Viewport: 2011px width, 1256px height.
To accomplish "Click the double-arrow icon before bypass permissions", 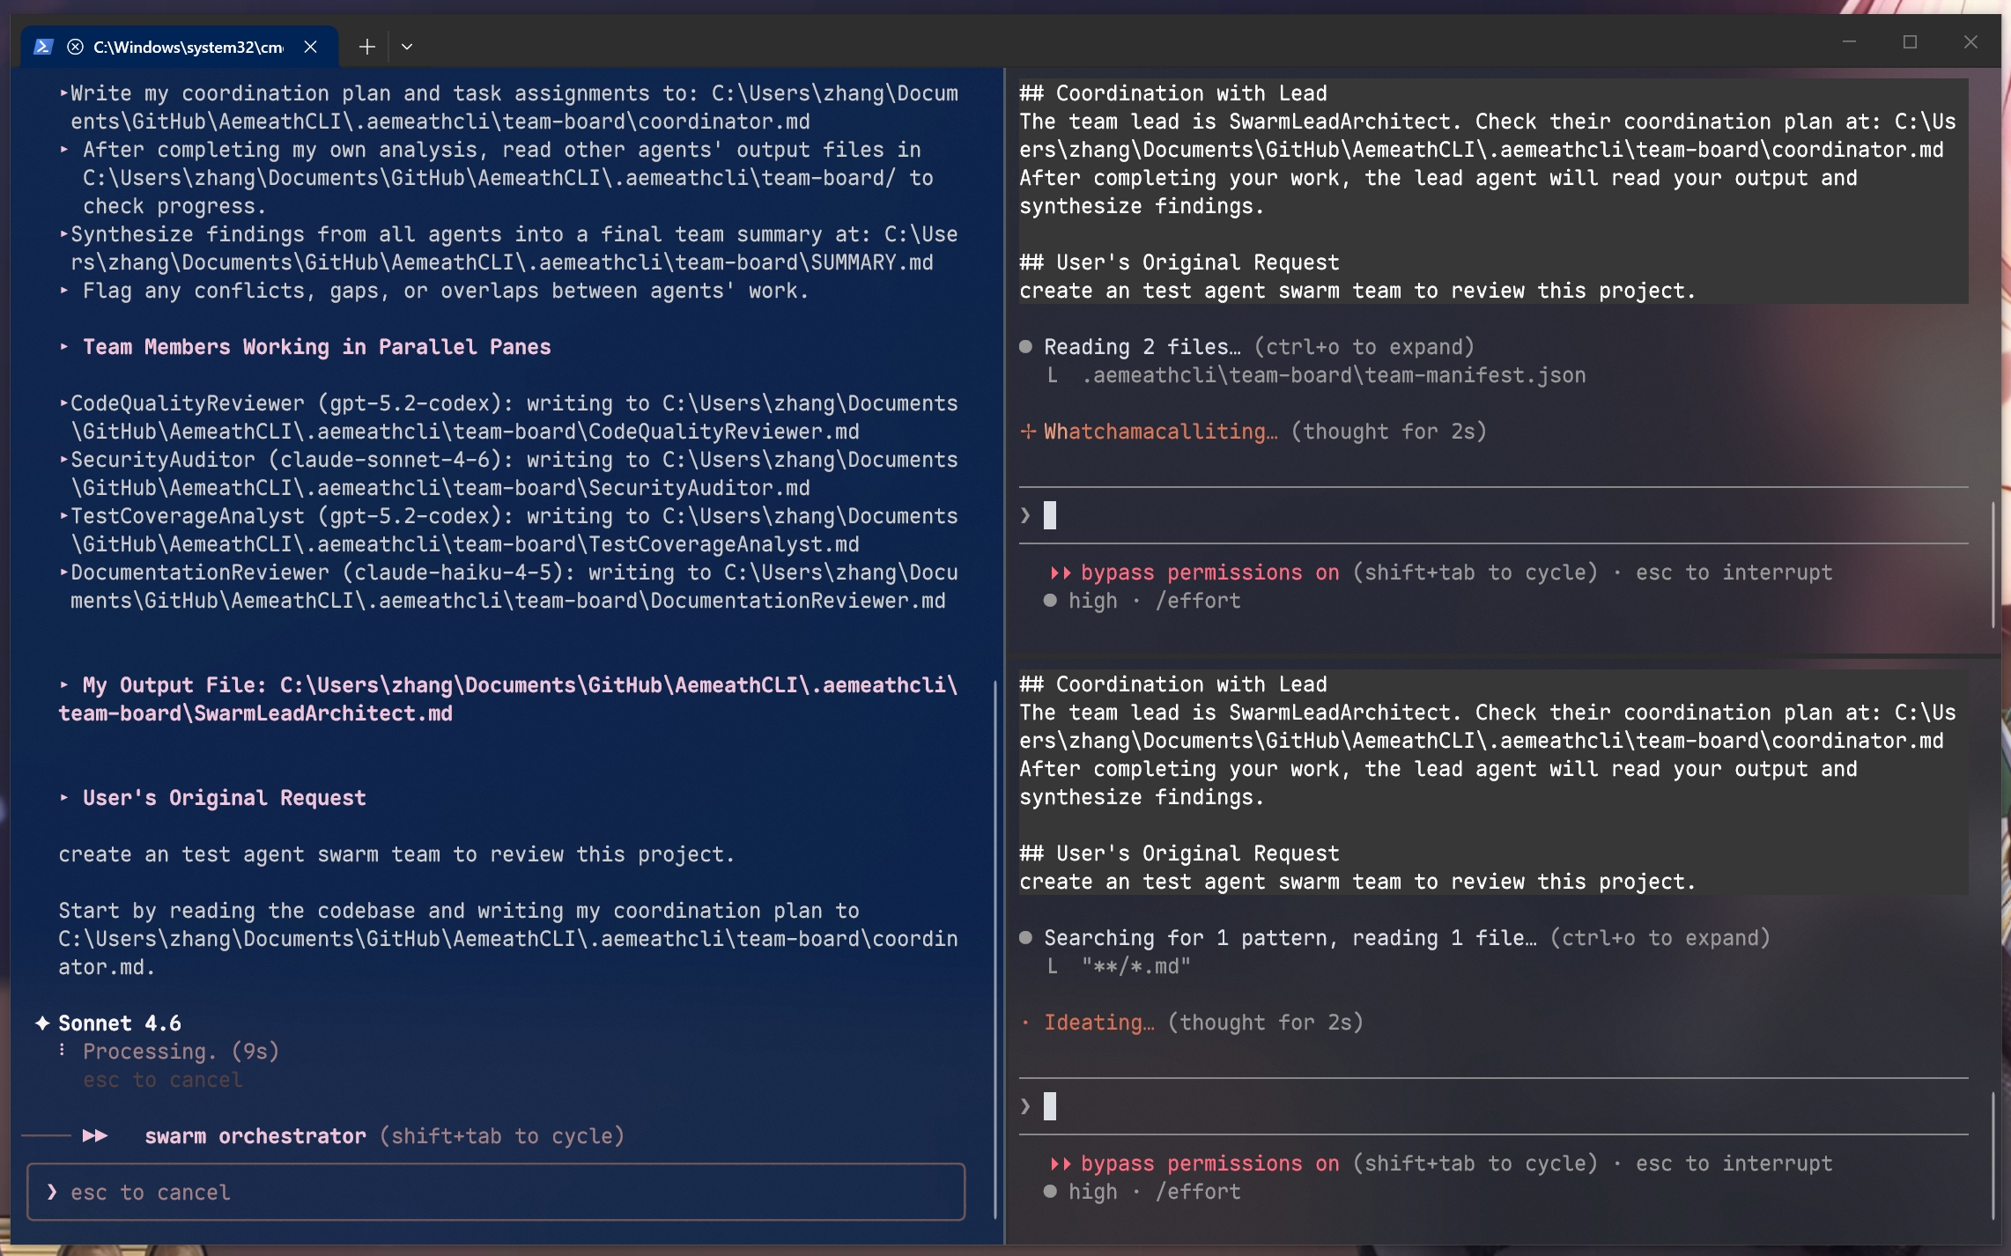I will 1060,573.
